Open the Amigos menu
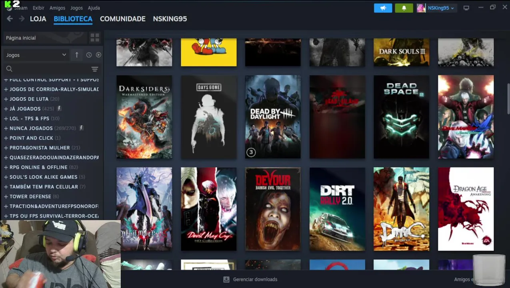The image size is (510, 288). point(57,8)
